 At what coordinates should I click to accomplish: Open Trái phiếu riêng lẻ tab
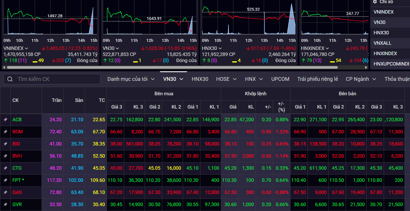[x=318, y=79]
